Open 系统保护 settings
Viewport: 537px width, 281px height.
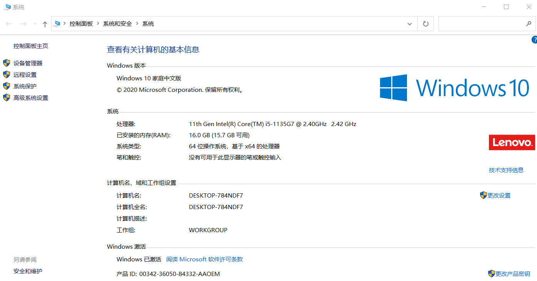(25, 86)
